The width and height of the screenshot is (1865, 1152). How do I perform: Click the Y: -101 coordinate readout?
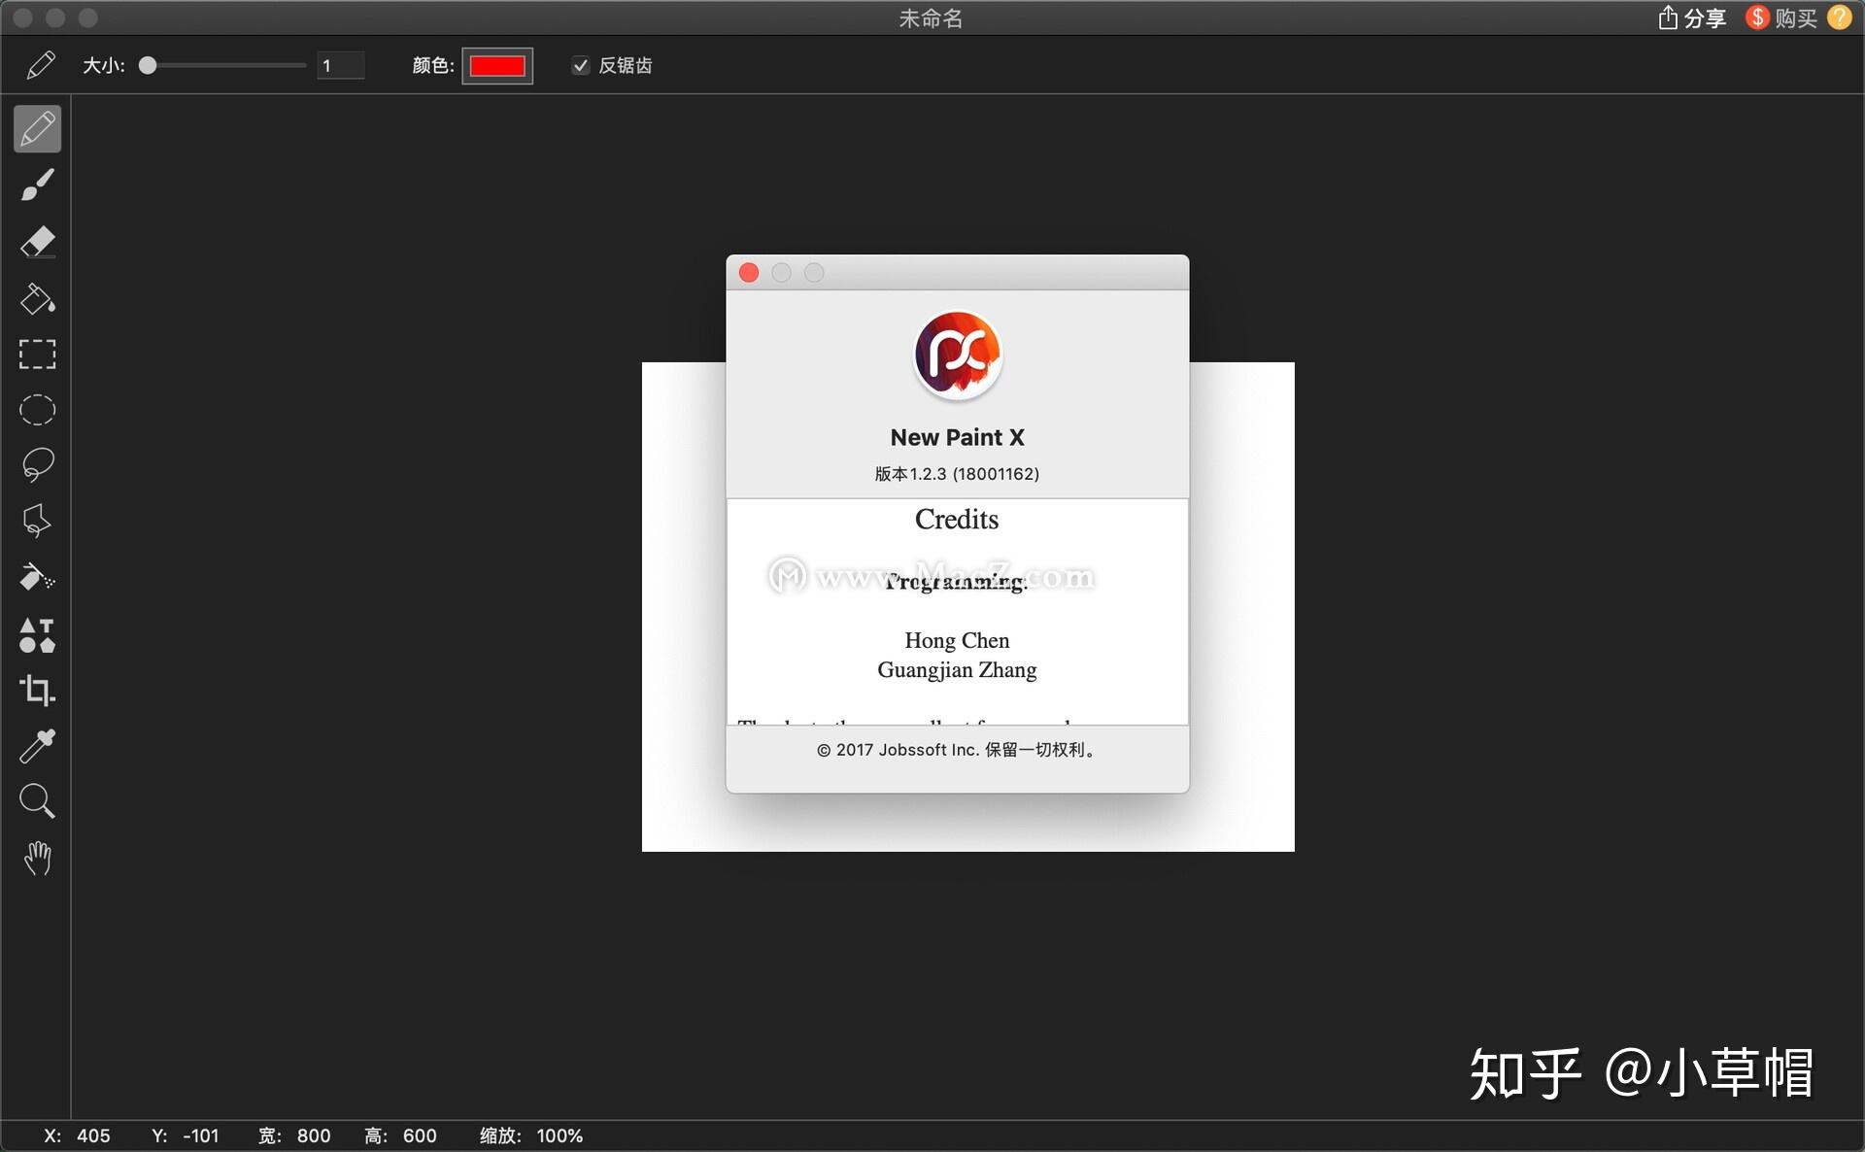tap(185, 1135)
